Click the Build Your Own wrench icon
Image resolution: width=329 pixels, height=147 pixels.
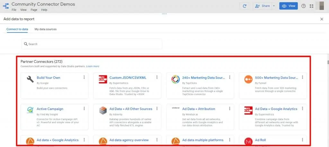[x=30, y=79]
